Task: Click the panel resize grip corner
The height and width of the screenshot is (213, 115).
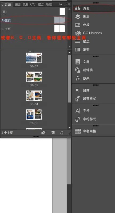Action: pos(70,134)
